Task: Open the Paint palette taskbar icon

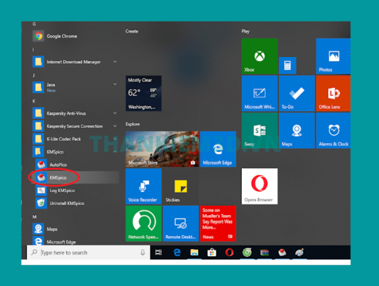Action: coord(300,252)
